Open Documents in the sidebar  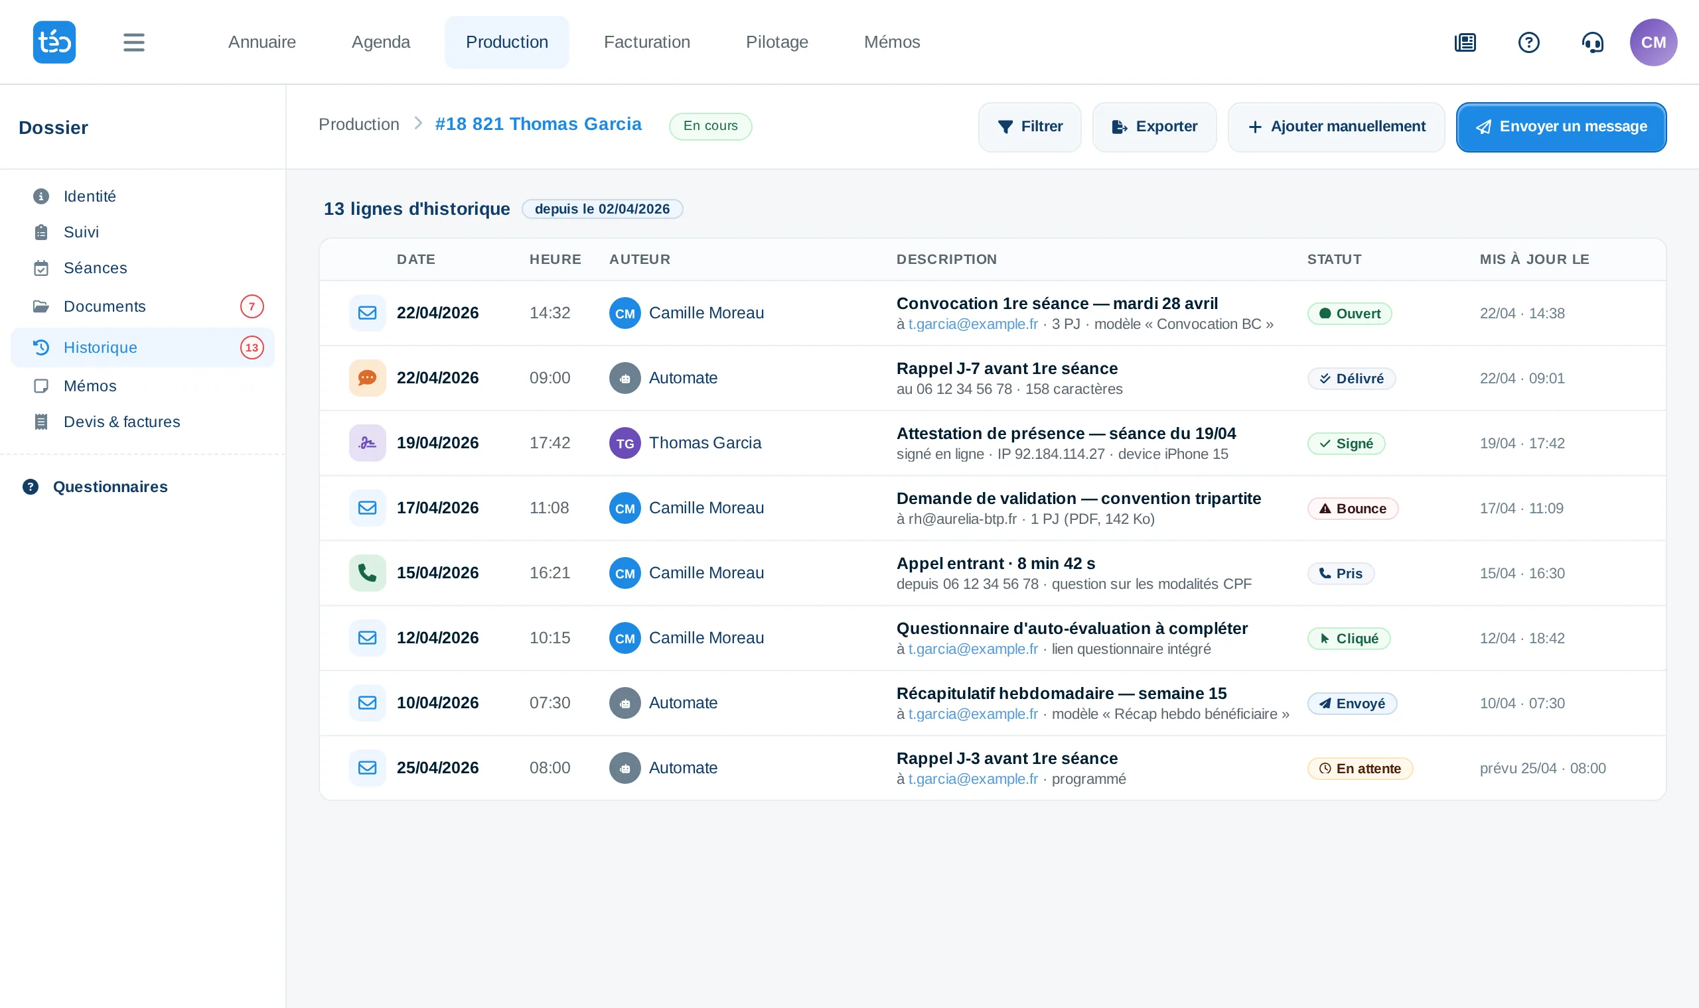click(143, 306)
